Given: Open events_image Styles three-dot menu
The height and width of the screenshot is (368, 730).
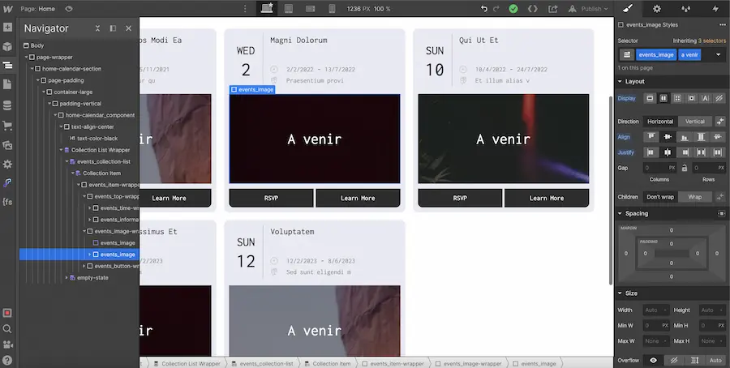Looking at the screenshot, I should [x=722, y=24].
